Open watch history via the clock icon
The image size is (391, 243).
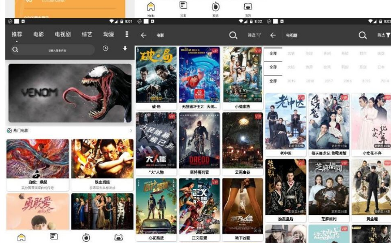point(106,48)
